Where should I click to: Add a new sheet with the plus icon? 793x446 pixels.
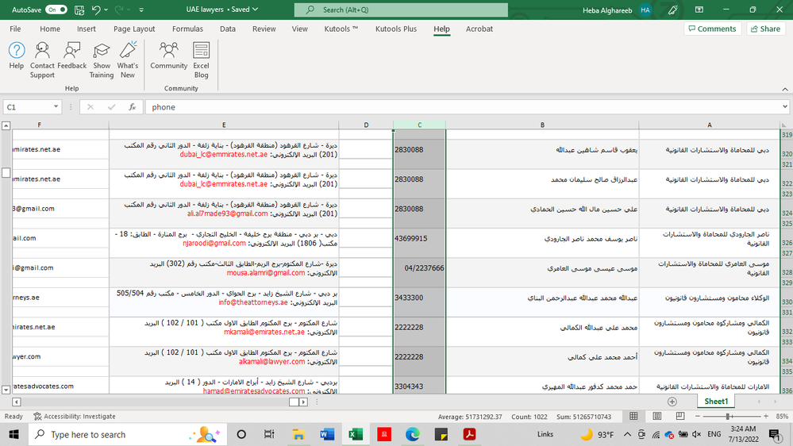pos(672,402)
